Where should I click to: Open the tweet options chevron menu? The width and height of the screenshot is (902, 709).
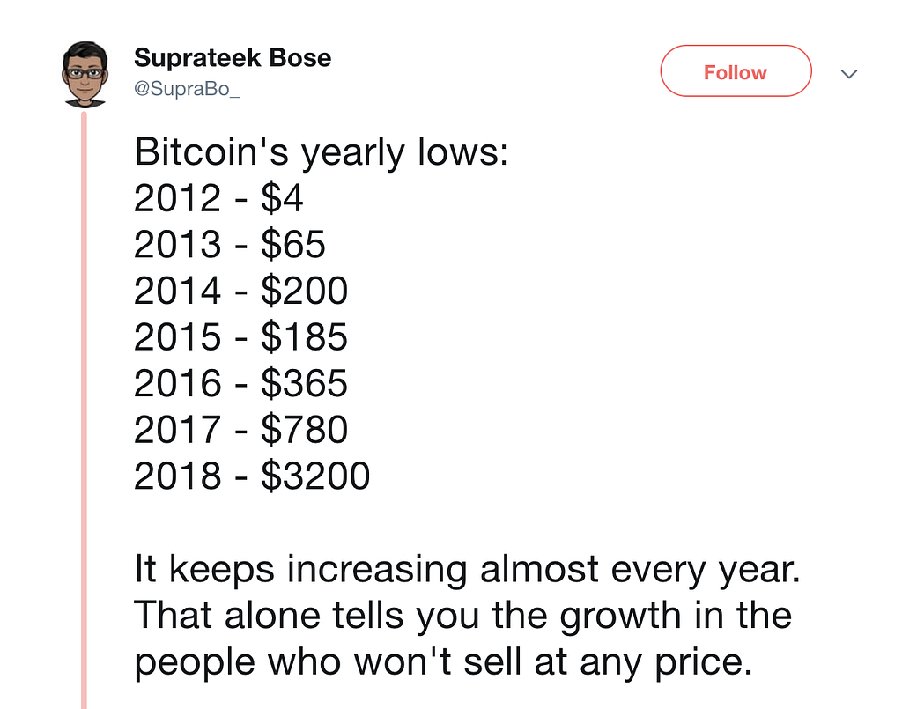pyautogui.click(x=849, y=75)
